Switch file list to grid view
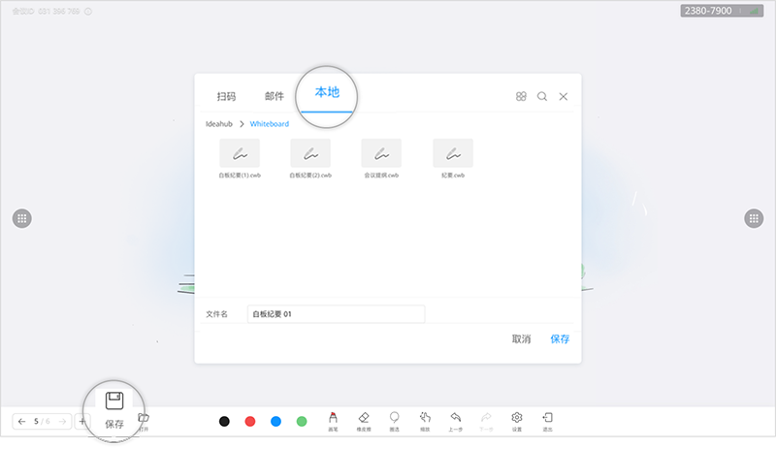The height and width of the screenshot is (449, 776). point(521,97)
